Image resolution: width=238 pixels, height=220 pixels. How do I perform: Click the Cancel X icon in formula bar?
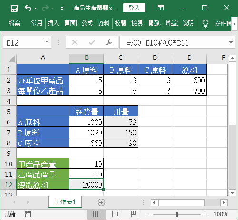pyautogui.click(x=75, y=42)
